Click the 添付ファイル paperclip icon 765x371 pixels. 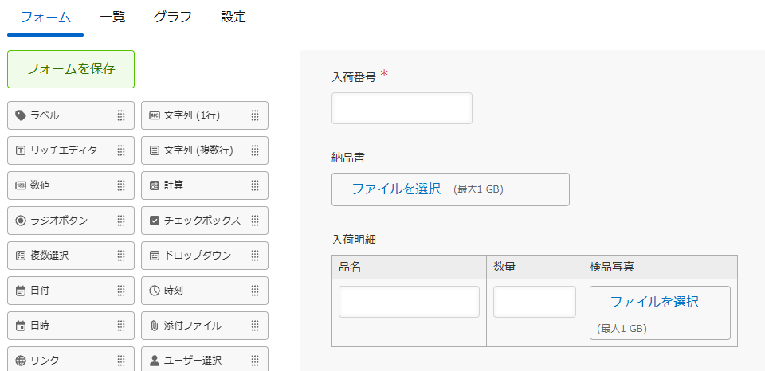tap(154, 326)
